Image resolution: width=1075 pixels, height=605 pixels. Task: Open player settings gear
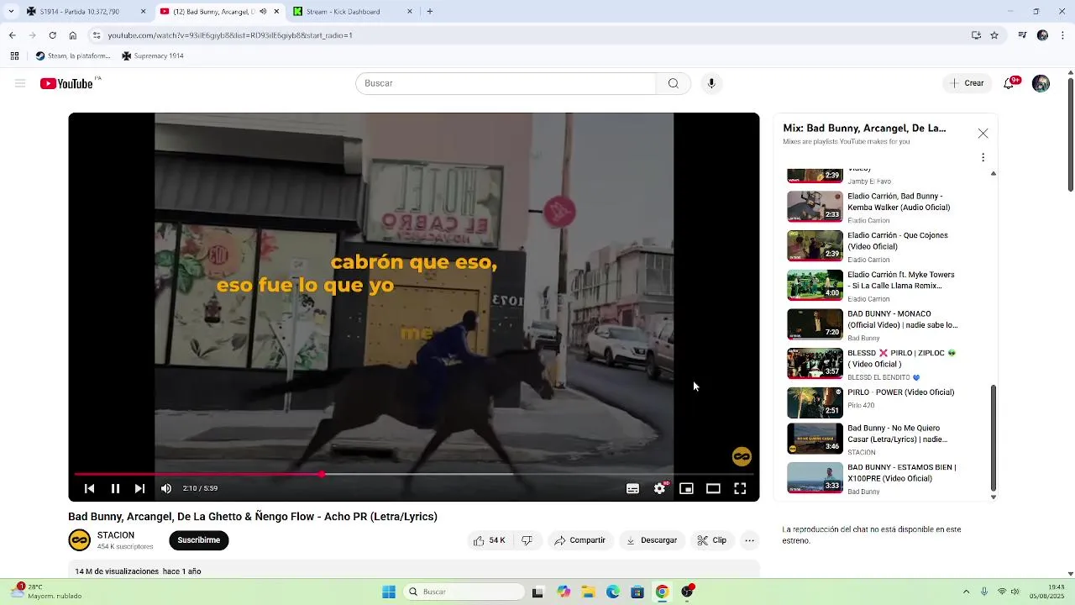(x=660, y=488)
